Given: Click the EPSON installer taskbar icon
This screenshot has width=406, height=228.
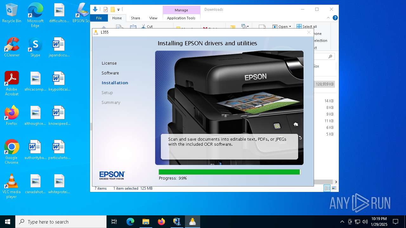Looking at the screenshot, I should (x=193, y=222).
